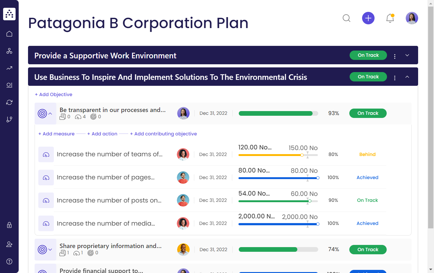The image size is (434, 273).
Task: Click the purple plus create button
Action: (x=368, y=18)
